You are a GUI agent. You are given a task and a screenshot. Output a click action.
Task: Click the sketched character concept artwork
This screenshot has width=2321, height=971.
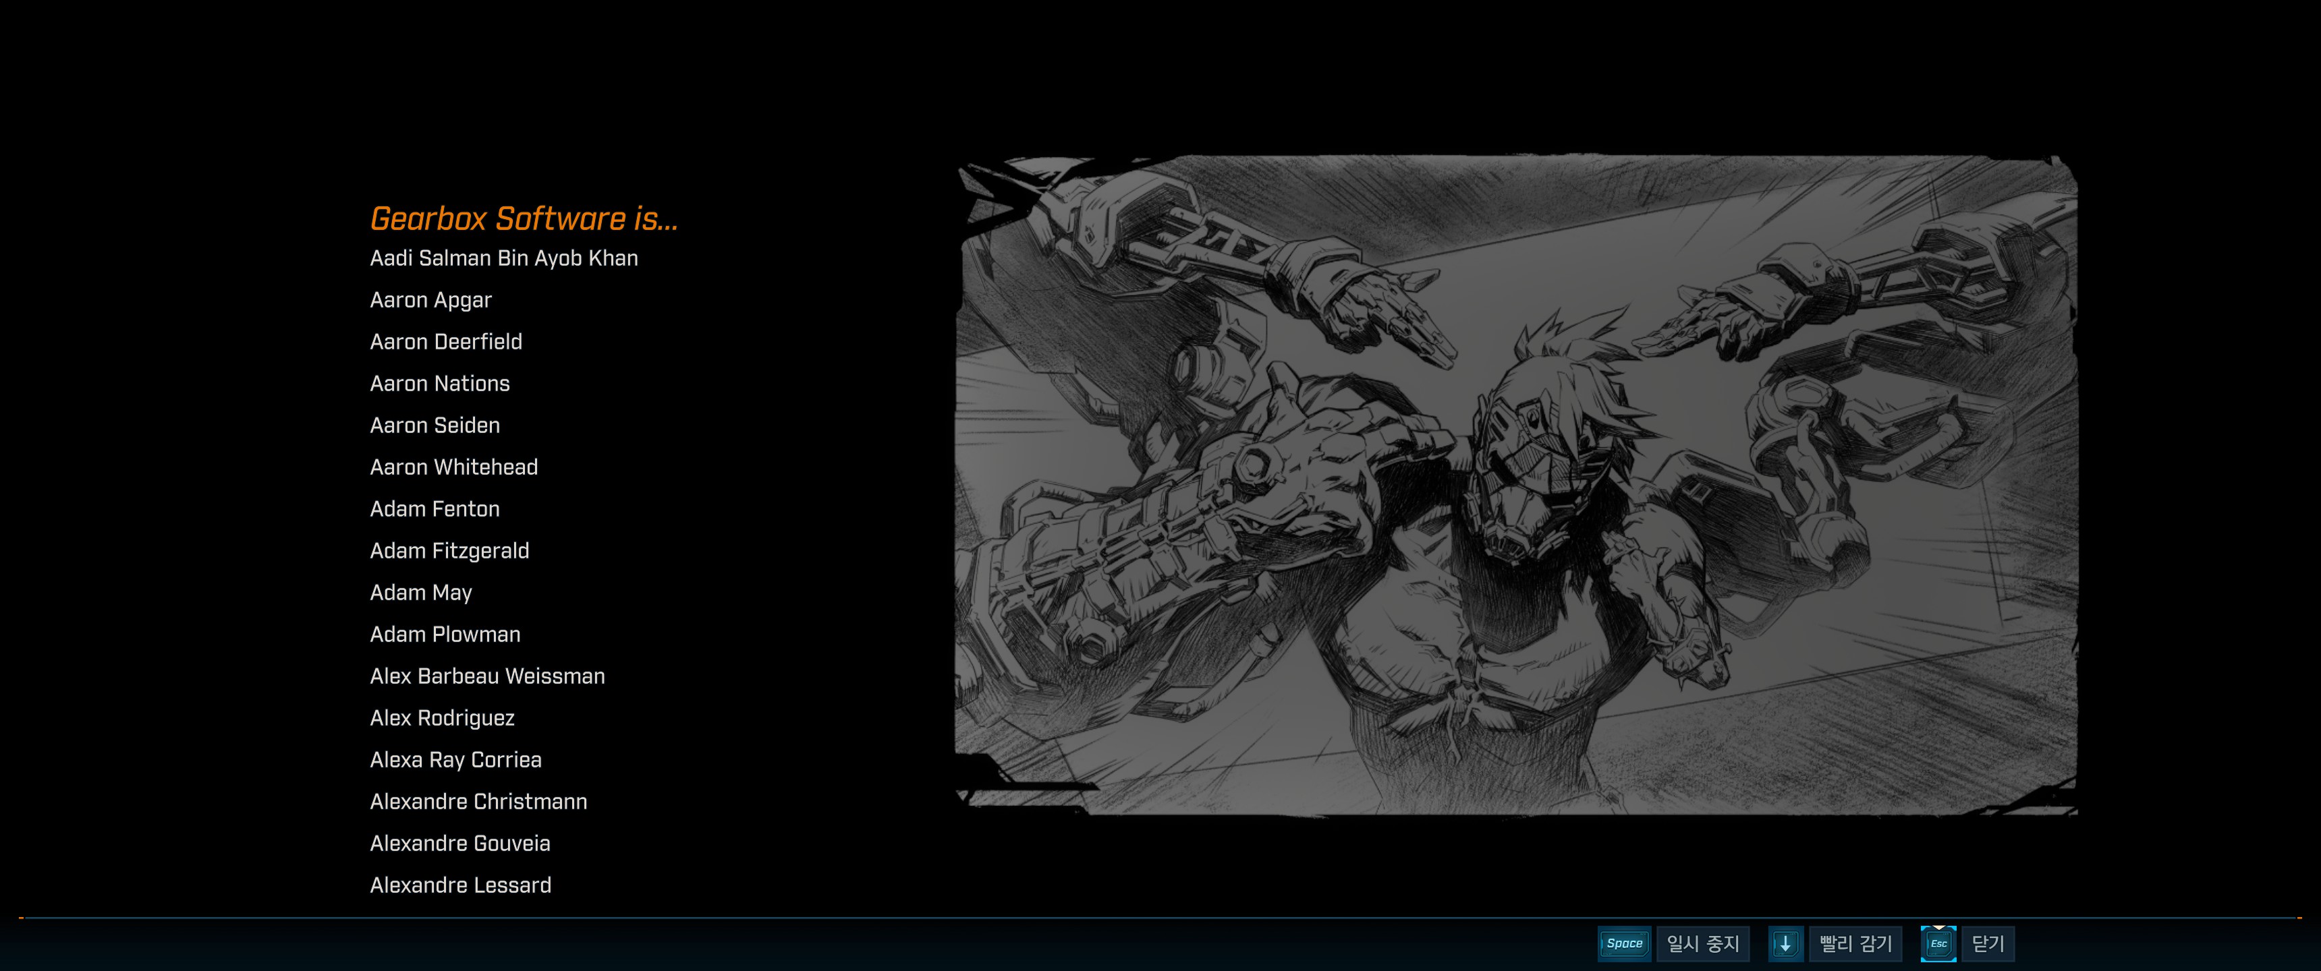point(1515,485)
